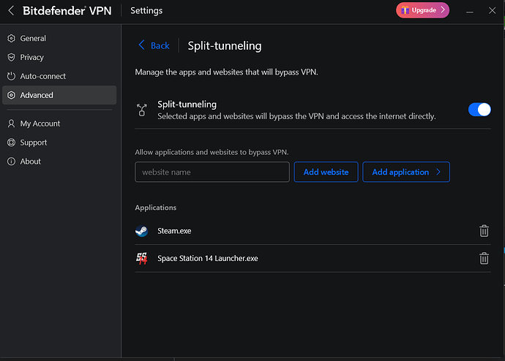Click the gift icon on Upgrade
The height and width of the screenshot is (361, 505).
(405, 10)
